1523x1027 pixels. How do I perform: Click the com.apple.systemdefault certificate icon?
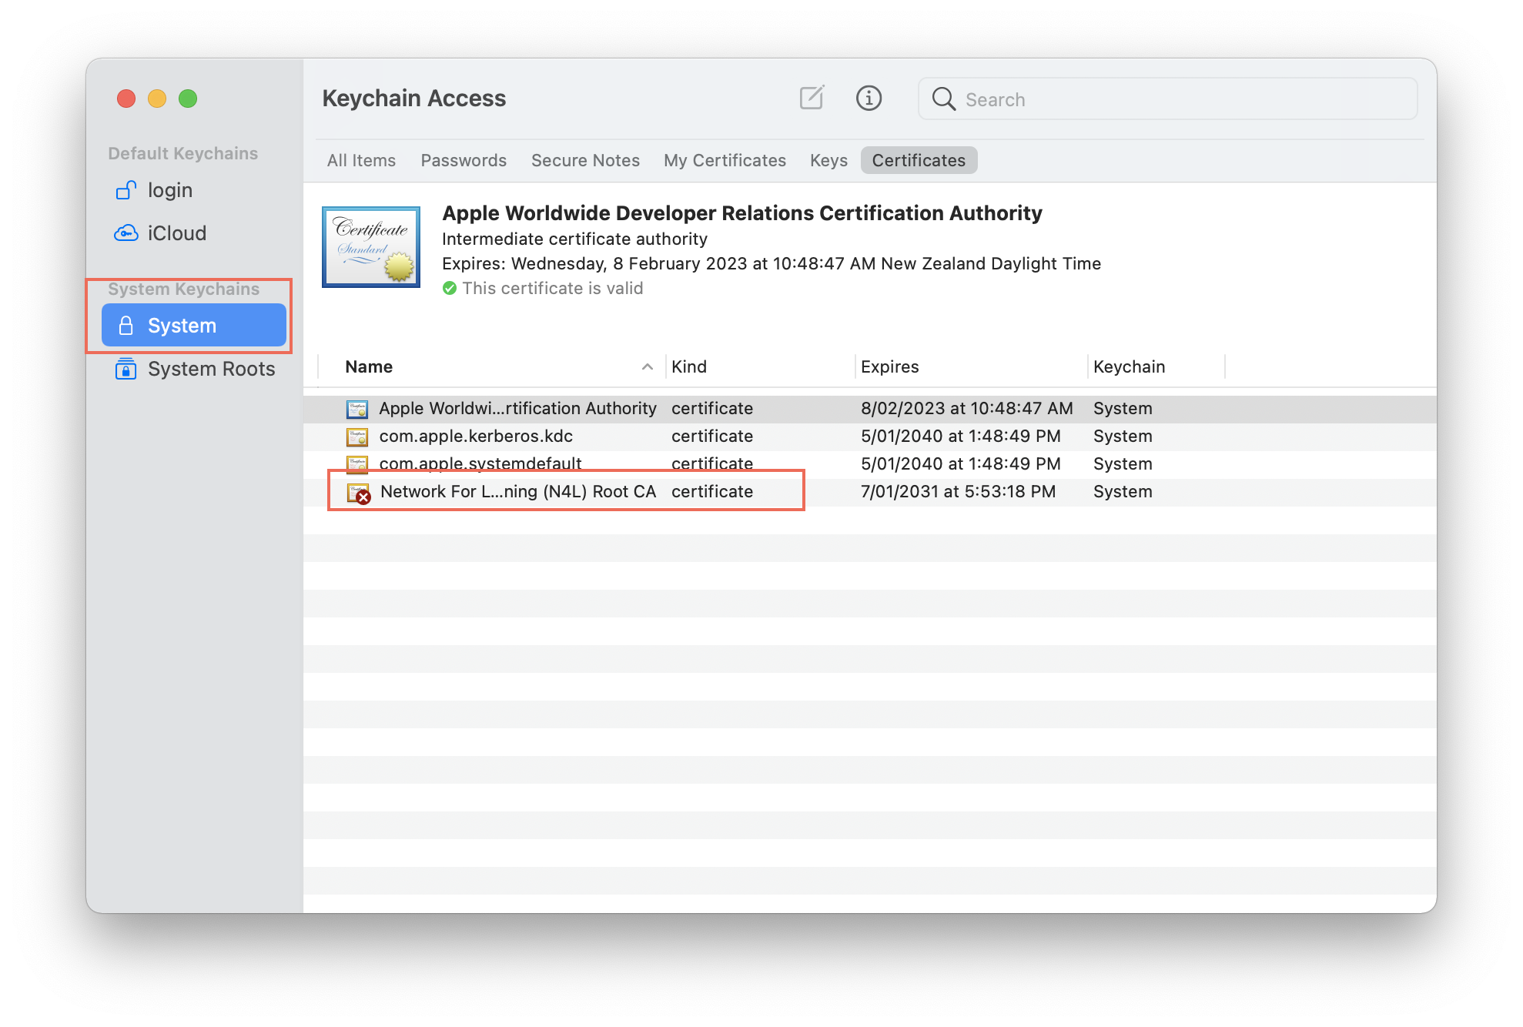[357, 463]
